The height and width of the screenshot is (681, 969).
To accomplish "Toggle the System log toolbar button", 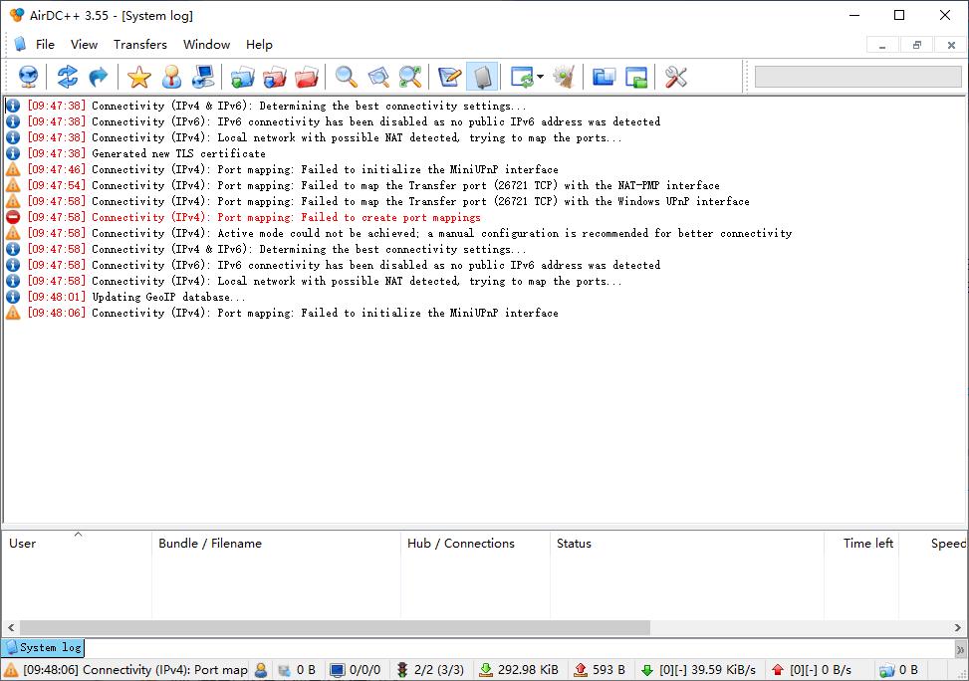I will point(482,77).
